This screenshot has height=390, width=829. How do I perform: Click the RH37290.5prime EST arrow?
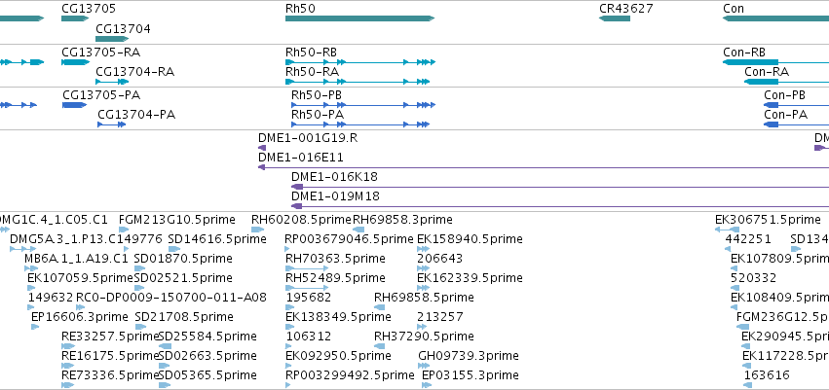(x=379, y=346)
